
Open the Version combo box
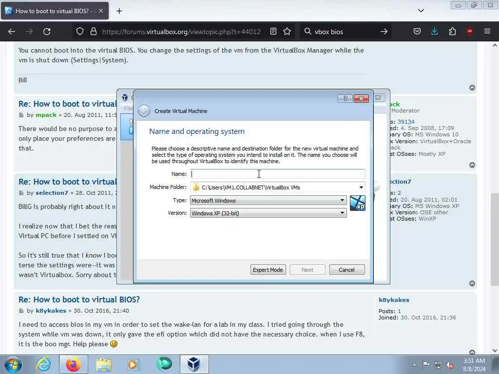pos(269,213)
